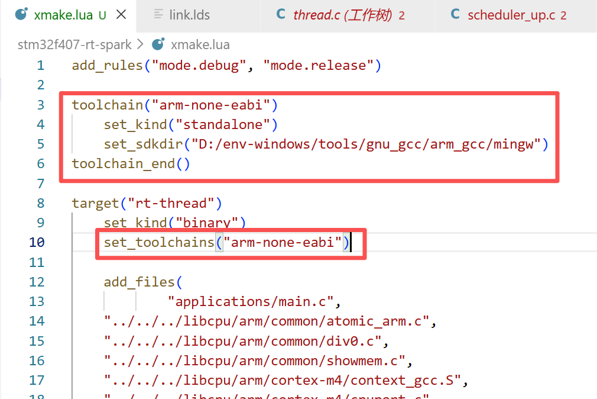Image resolution: width=597 pixels, height=399 pixels.
Task: Click the div0.c file path line
Action: 246,341
